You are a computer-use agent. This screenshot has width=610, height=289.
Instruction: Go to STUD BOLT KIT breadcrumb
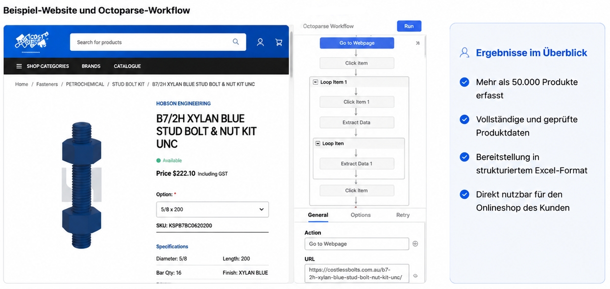pyautogui.click(x=128, y=84)
